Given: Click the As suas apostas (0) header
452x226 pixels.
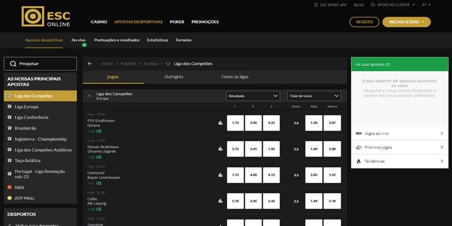Looking at the screenshot, I should coord(400,64).
